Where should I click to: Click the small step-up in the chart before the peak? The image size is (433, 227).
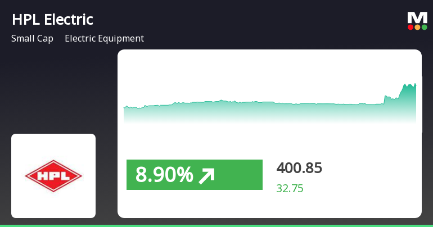click(386, 98)
